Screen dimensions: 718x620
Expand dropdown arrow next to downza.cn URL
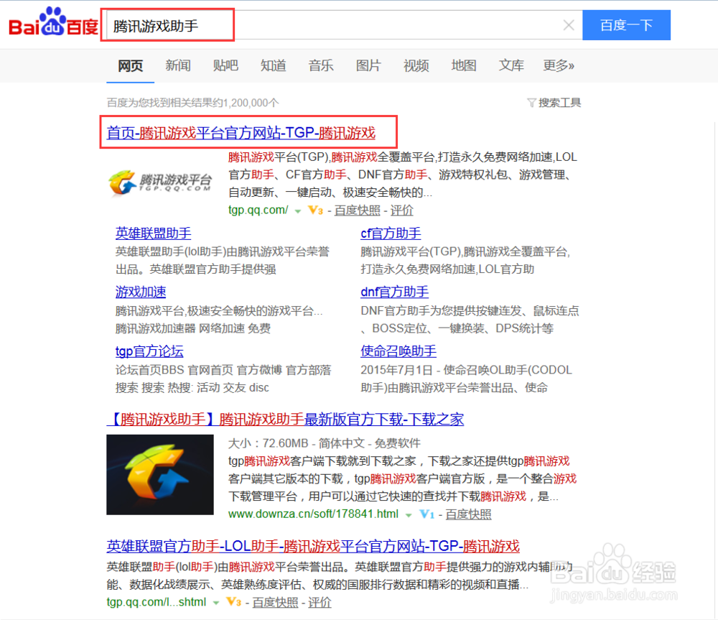(x=408, y=515)
